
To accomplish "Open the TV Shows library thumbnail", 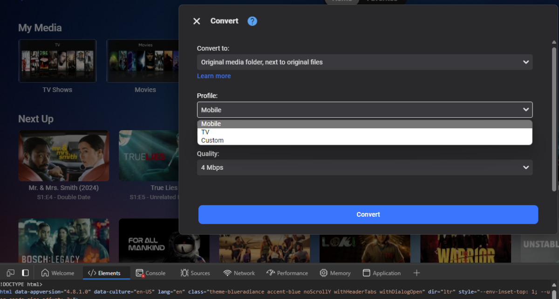I will pyautogui.click(x=57, y=61).
